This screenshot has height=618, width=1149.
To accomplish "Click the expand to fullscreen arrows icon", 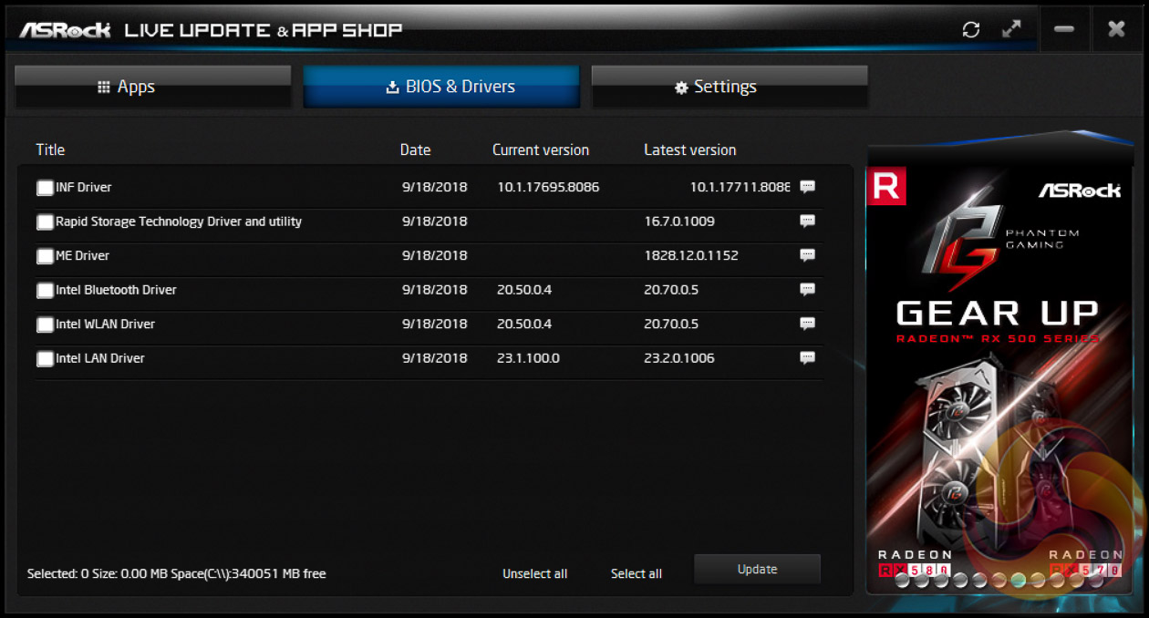I will 1011,28.
